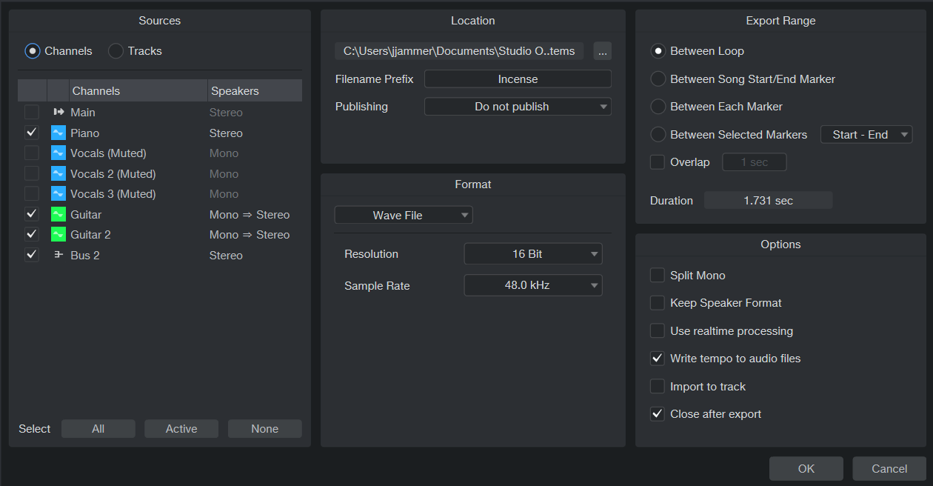The image size is (933, 486).
Task: Click the Vocals 2 (Muted) channel name
Action: (x=113, y=174)
